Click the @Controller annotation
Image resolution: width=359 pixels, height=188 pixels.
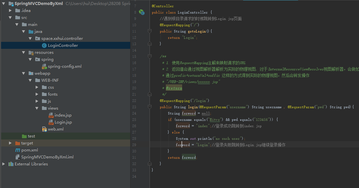pyautogui.click(x=163, y=6)
